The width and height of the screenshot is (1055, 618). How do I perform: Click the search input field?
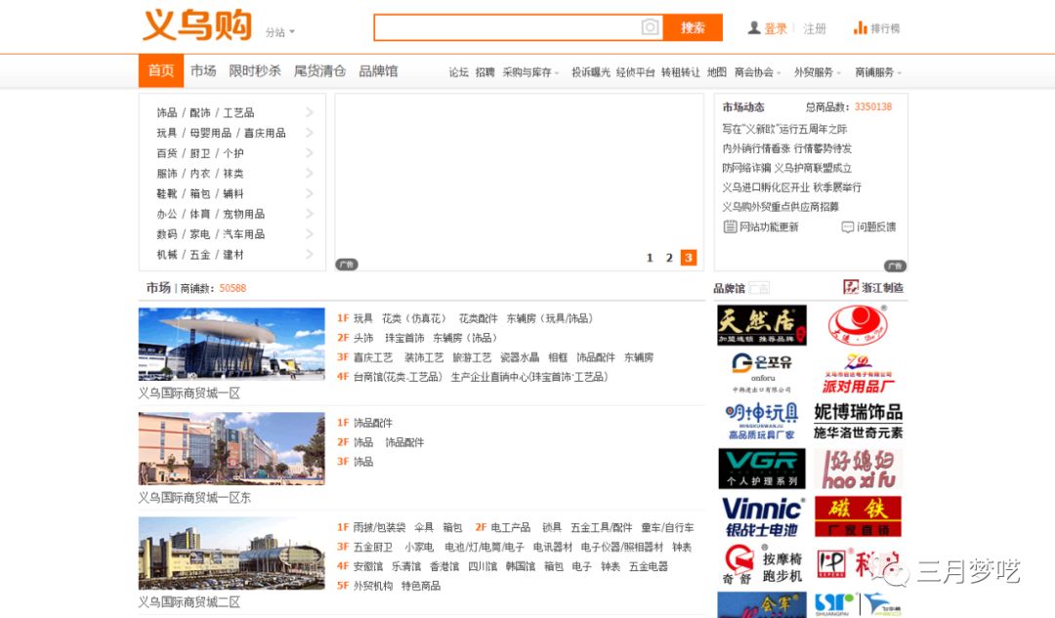coord(506,27)
